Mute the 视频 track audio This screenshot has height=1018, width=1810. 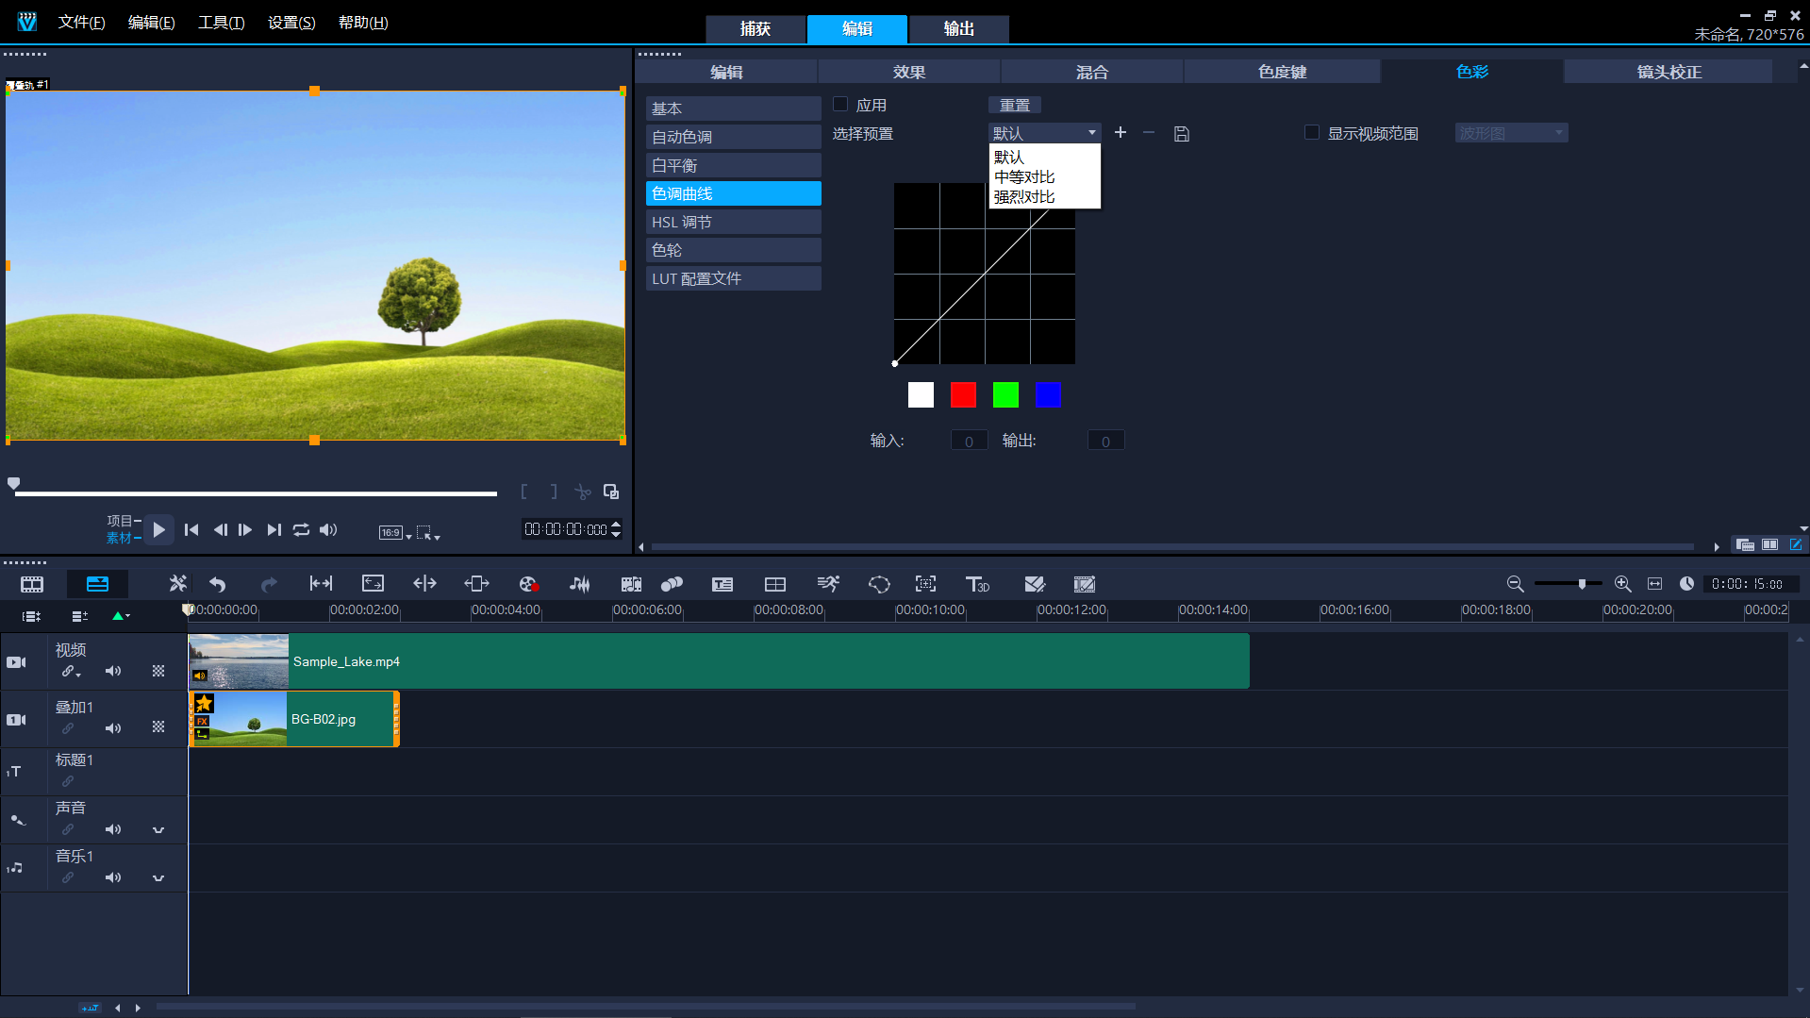pos(113,671)
